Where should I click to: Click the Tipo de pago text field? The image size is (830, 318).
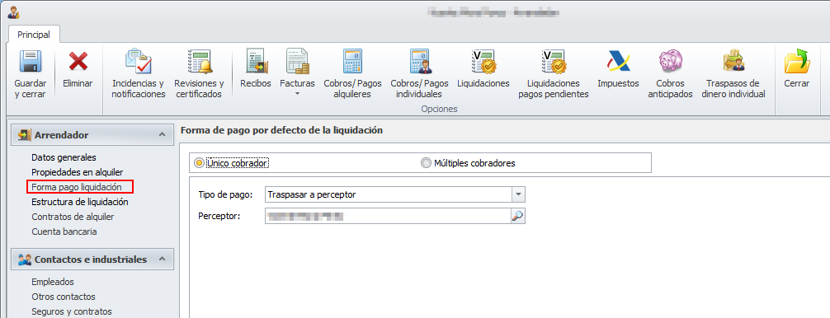point(389,194)
